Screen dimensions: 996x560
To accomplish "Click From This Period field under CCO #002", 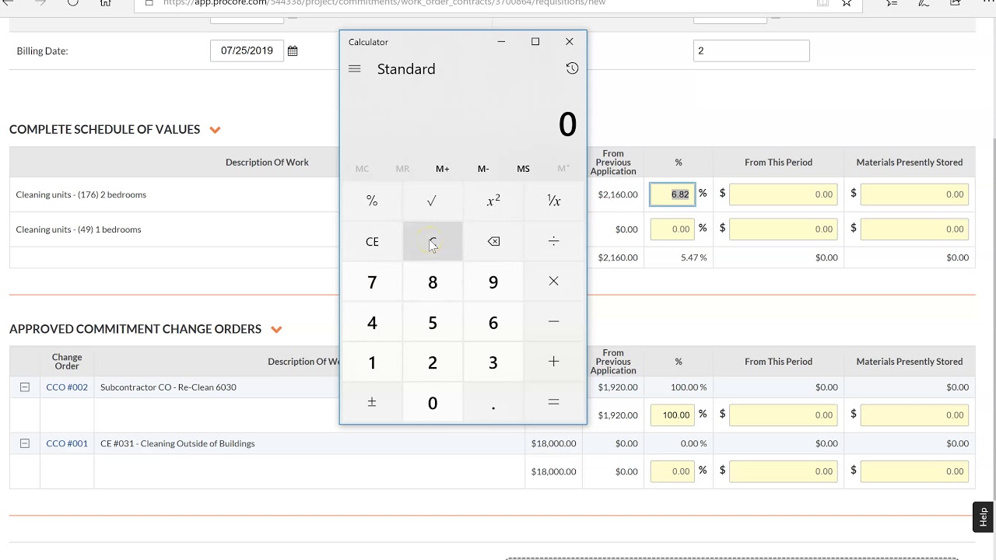I will tap(784, 415).
